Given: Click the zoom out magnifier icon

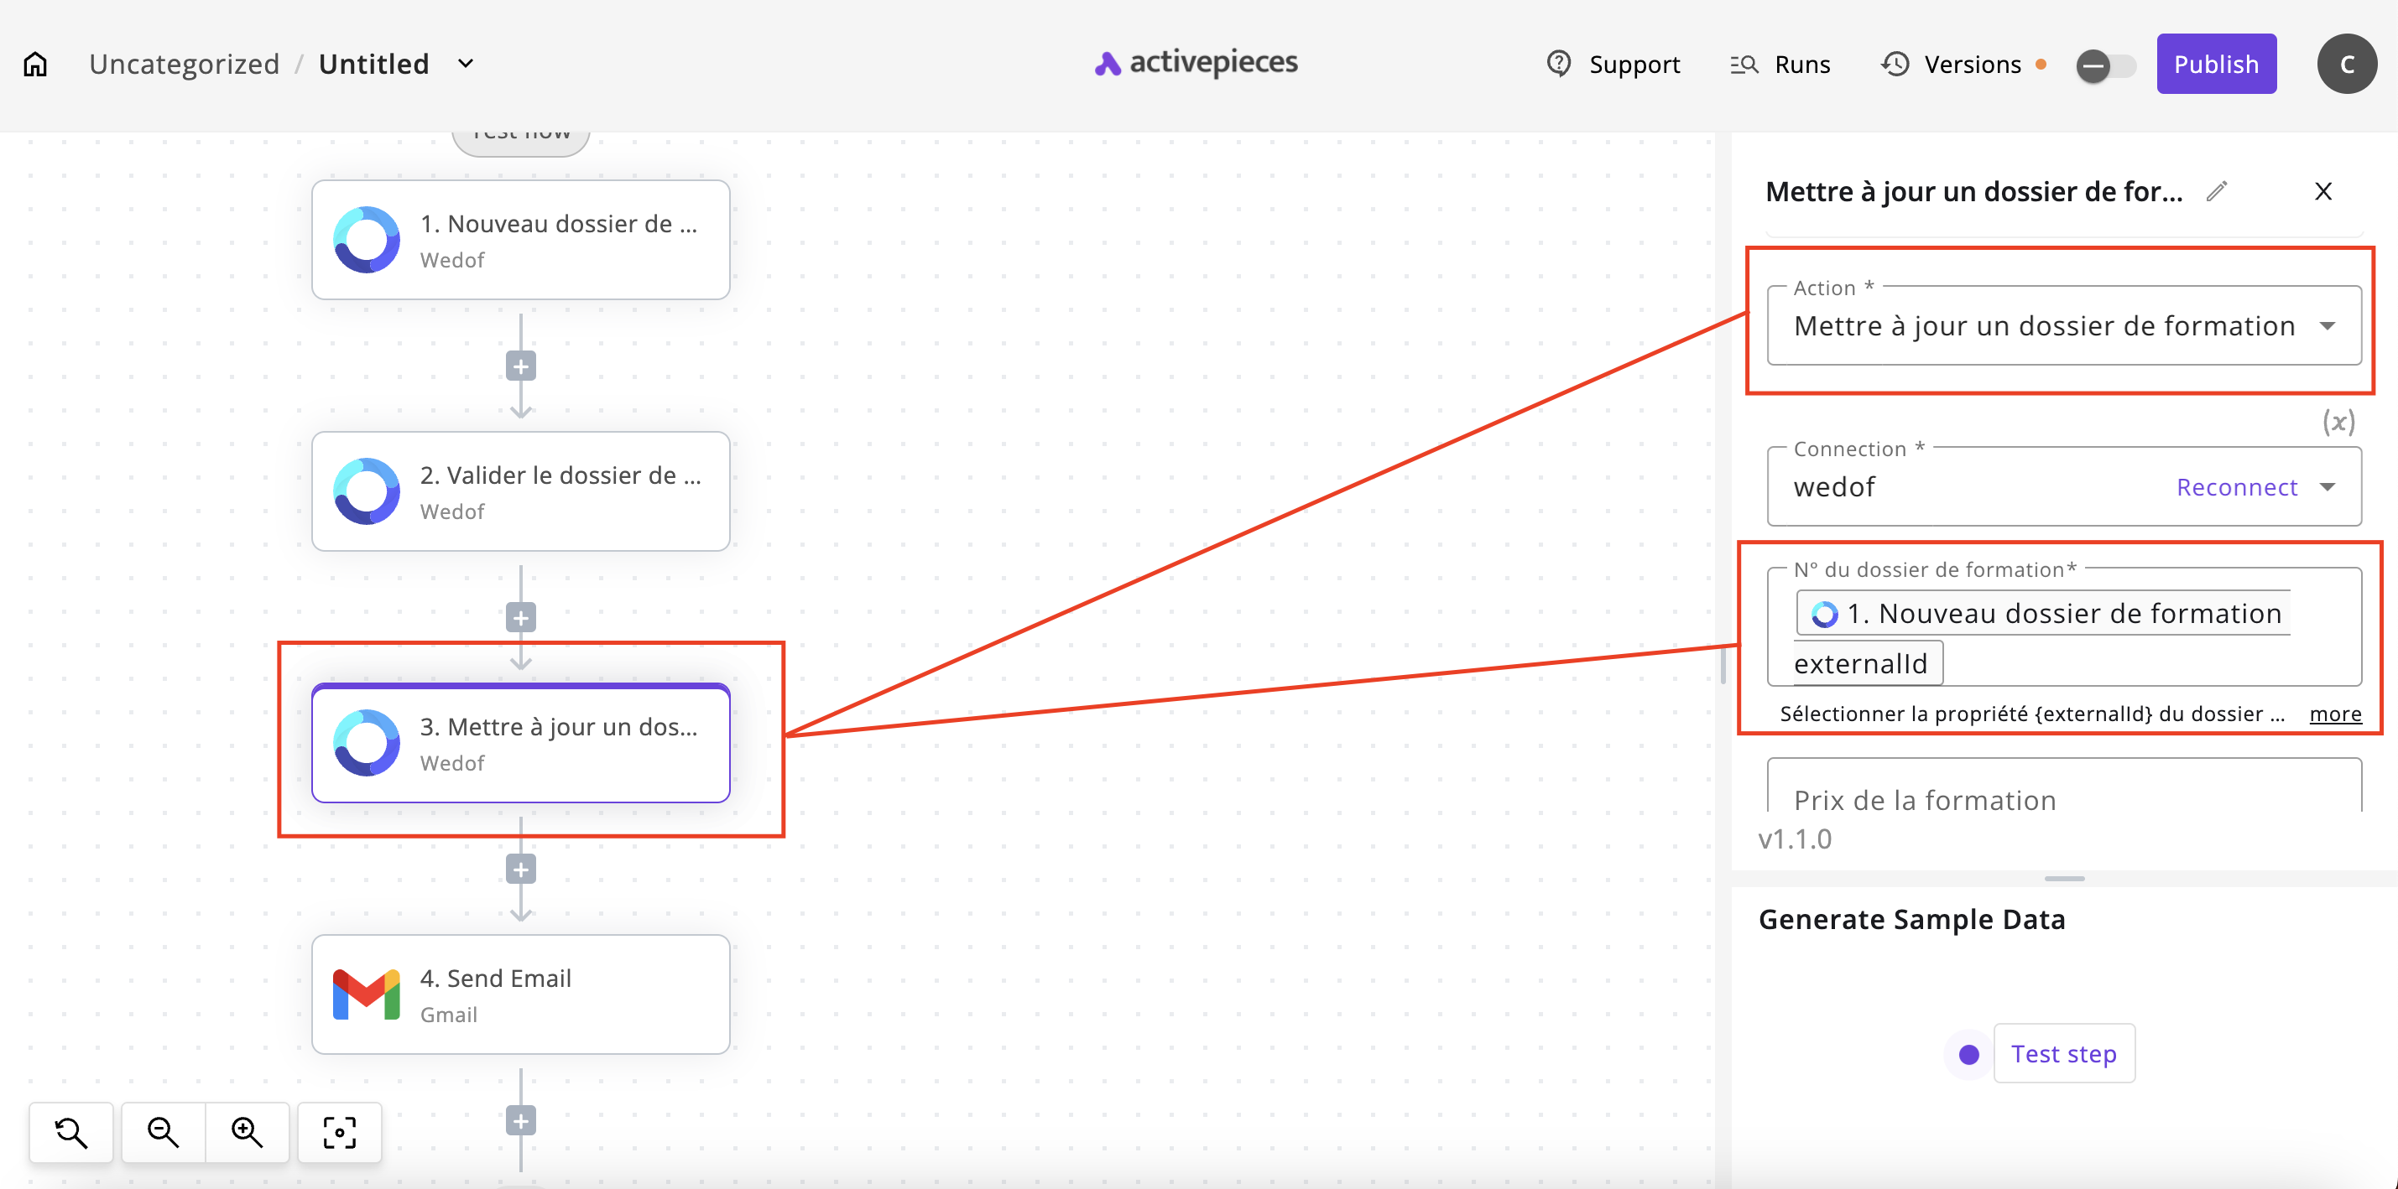Looking at the screenshot, I should coord(163,1131).
